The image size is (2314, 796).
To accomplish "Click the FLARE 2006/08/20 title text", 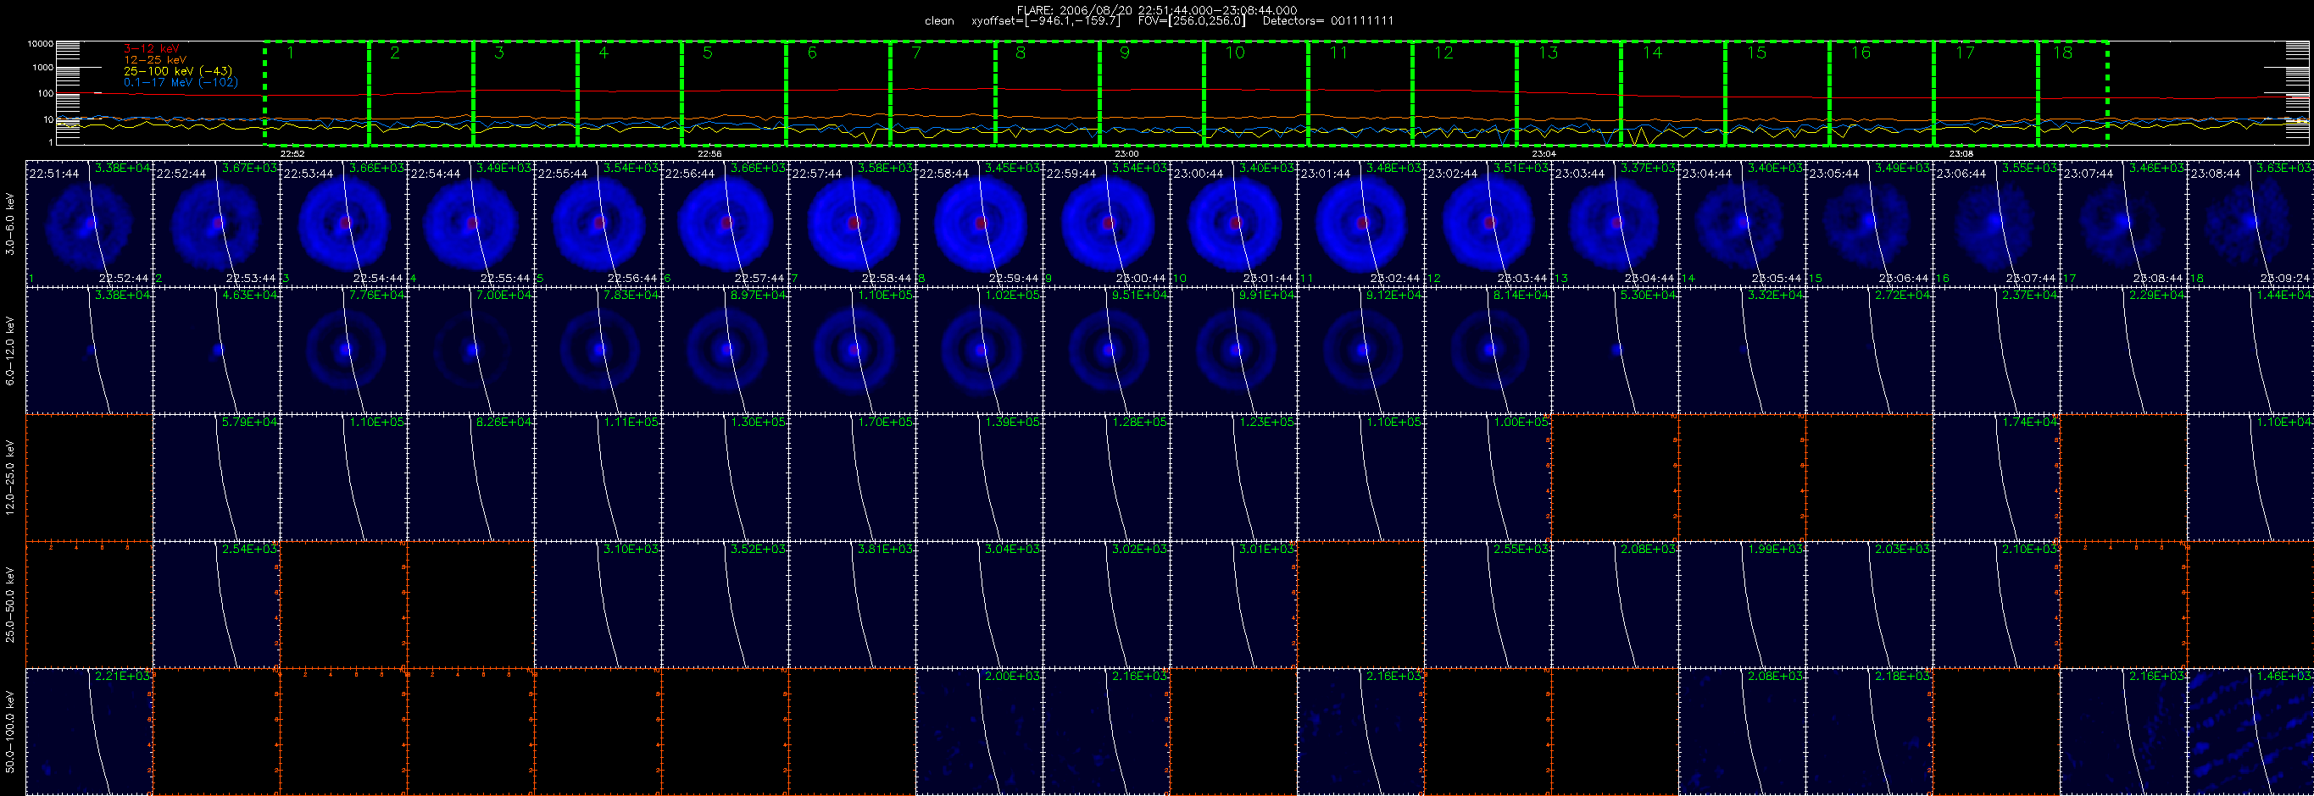I will [x=1157, y=10].
